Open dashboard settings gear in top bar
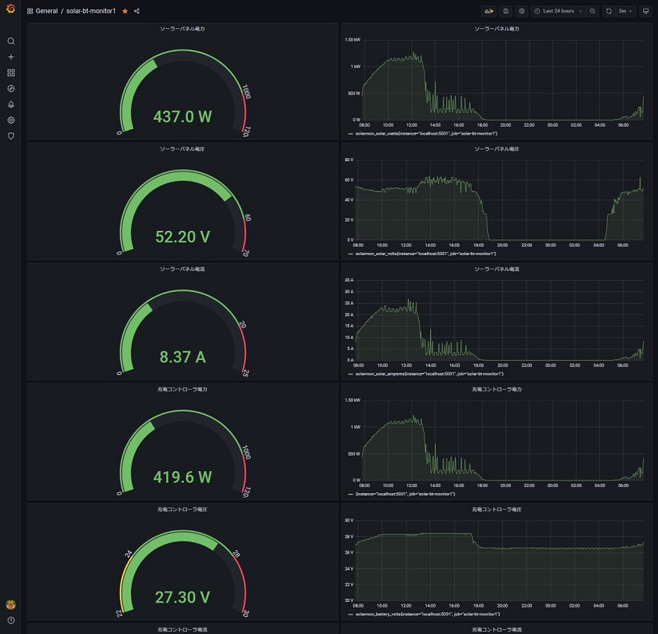 tap(522, 11)
